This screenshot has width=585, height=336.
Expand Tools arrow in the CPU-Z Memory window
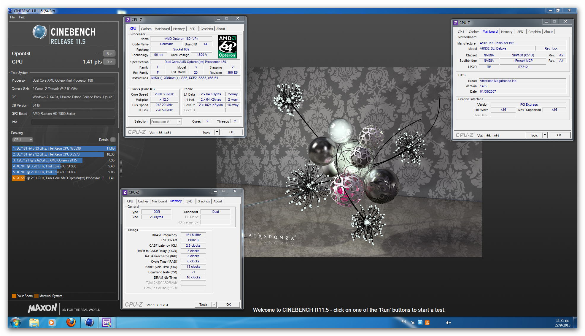(214, 305)
